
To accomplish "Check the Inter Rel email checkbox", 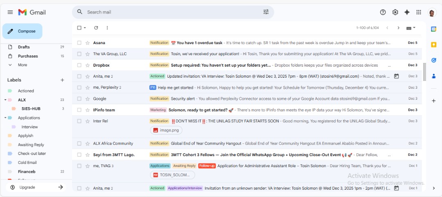I will pos(79,121).
